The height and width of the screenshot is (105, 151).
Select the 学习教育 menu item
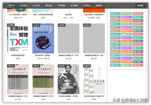(x=74, y=5)
